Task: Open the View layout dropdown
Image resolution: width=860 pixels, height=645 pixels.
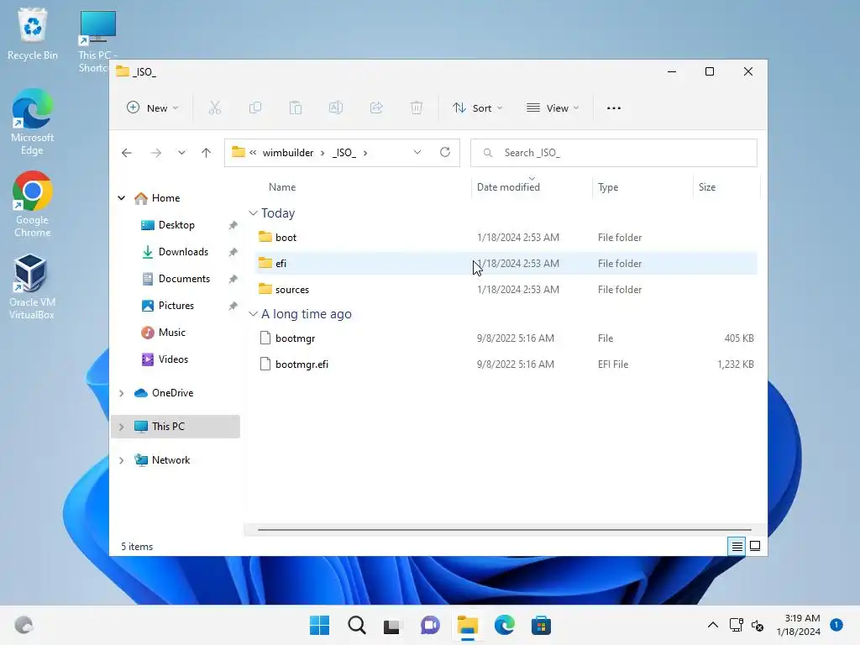Action: coord(553,108)
